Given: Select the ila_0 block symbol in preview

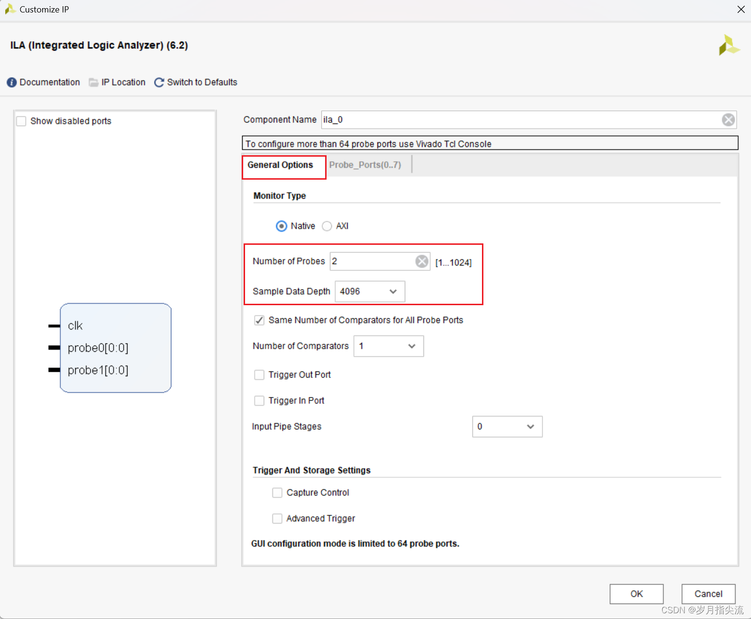Looking at the screenshot, I should [x=116, y=348].
